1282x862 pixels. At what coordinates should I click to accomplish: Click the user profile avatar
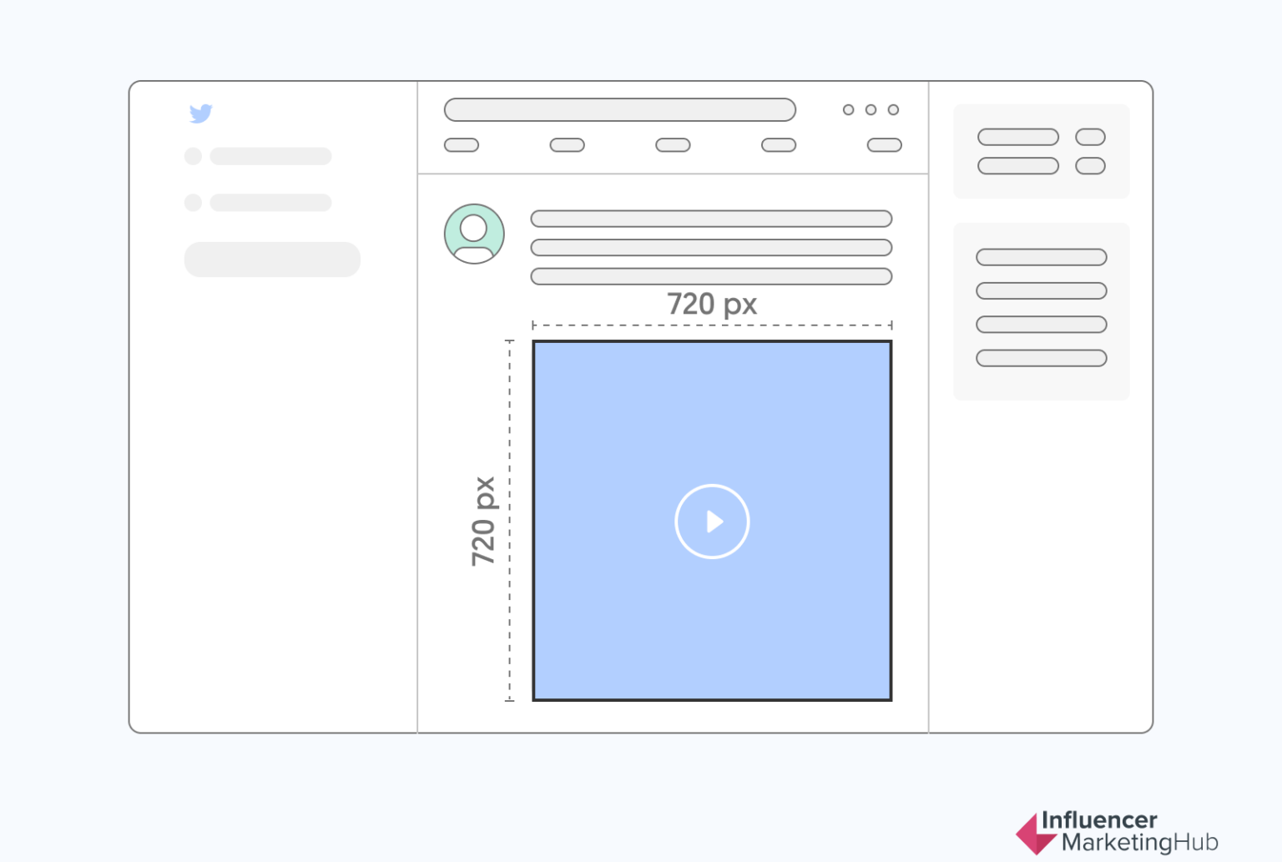coord(474,234)
